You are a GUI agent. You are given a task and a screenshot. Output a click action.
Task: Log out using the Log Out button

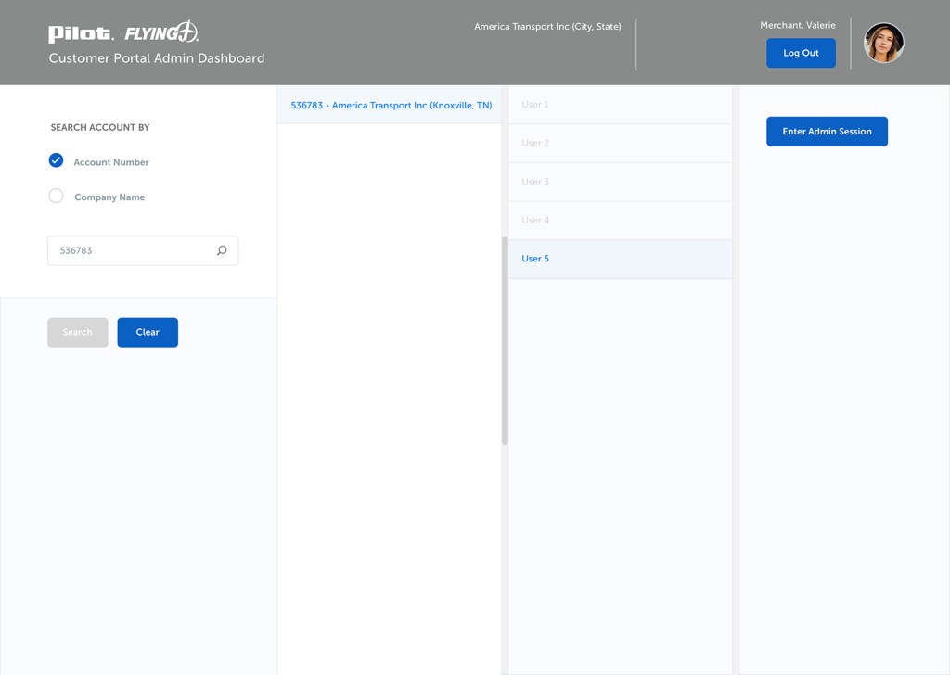pos(801,53)
